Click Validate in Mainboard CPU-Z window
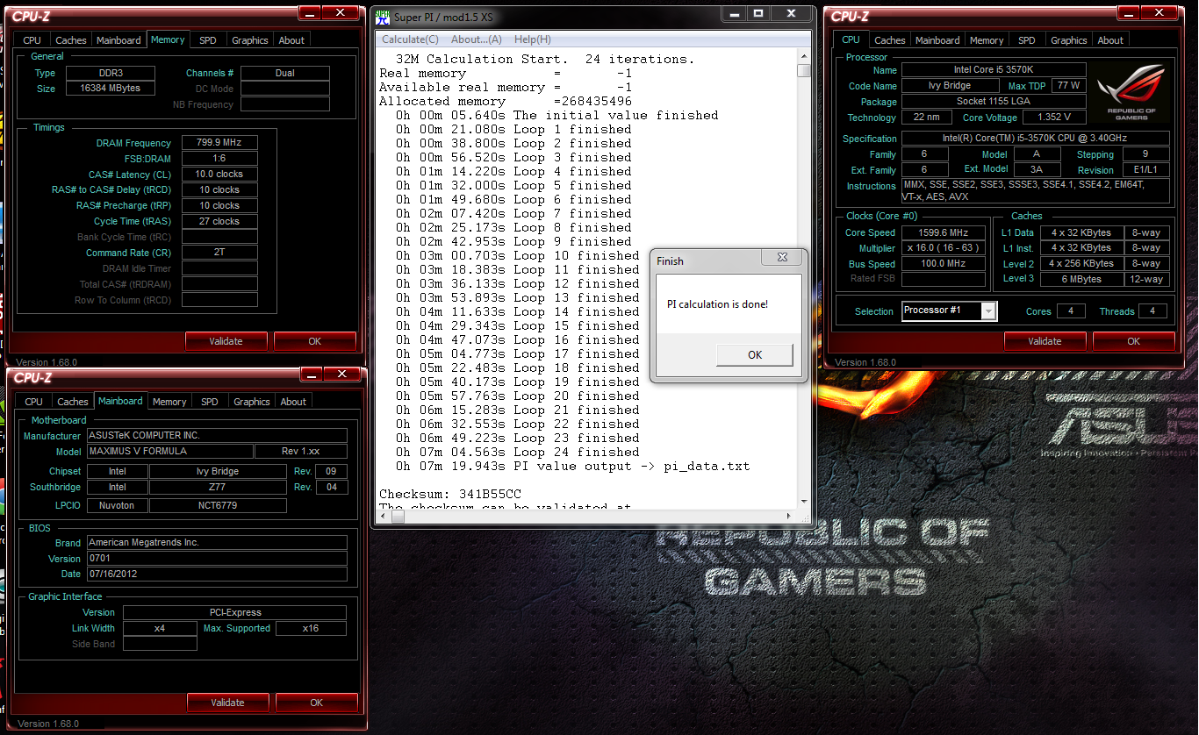This screenshot has width=1199, height=735. (x=228, y=703)
